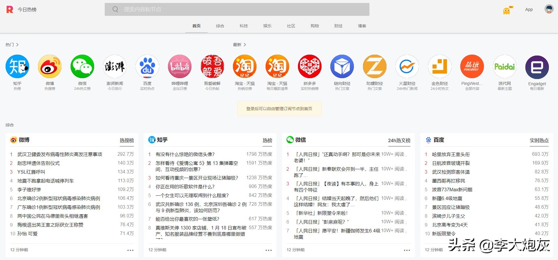Open the 金色财经 hot articles icon

tap(440, 66)
